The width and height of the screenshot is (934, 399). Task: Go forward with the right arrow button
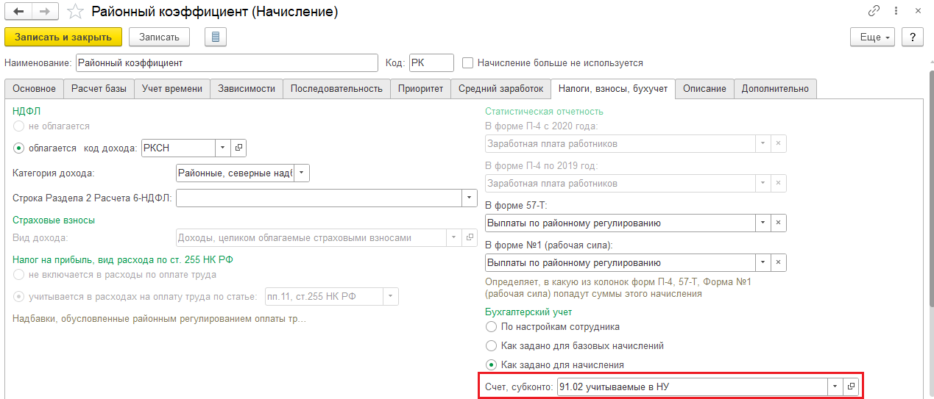(45, 12)
